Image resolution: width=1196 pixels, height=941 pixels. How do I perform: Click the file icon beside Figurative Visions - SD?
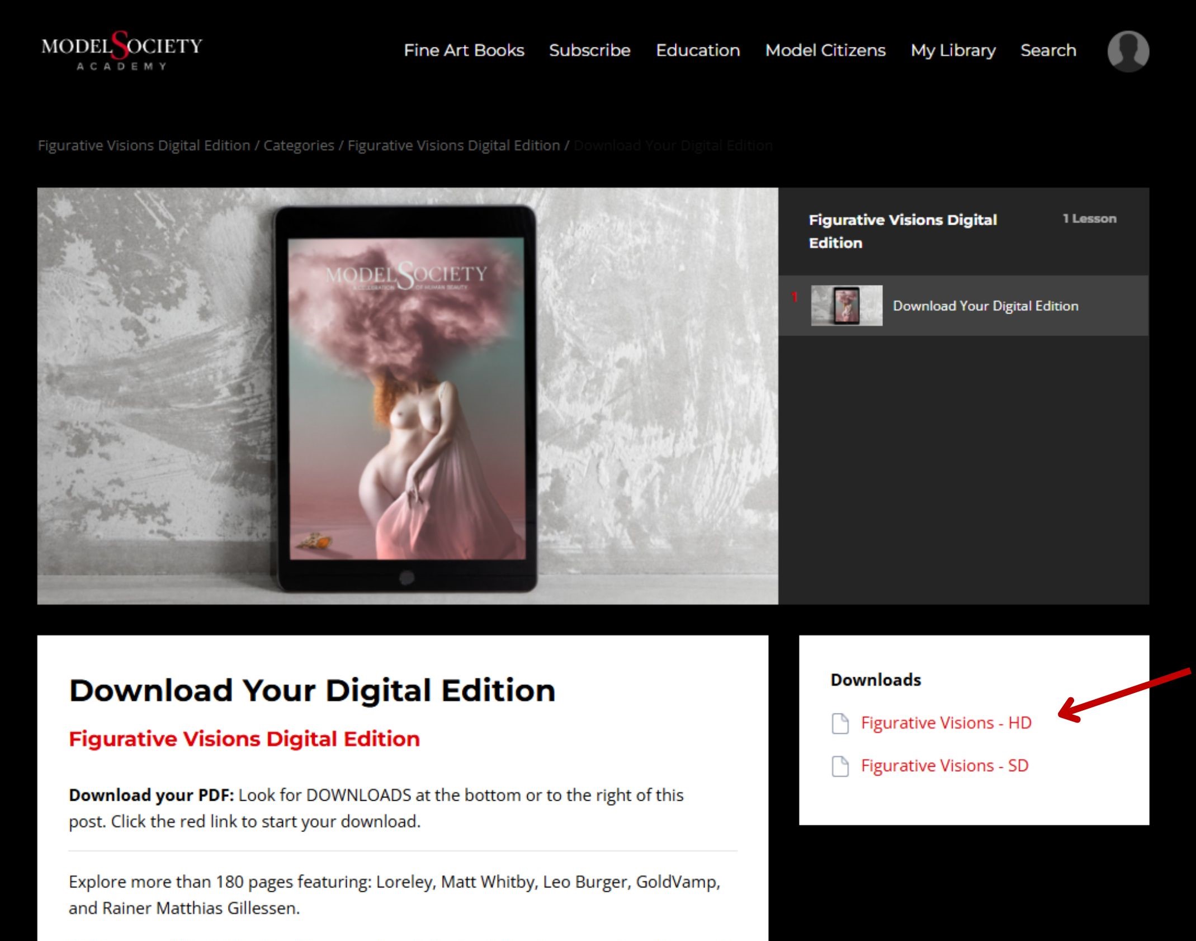point(840,766)
